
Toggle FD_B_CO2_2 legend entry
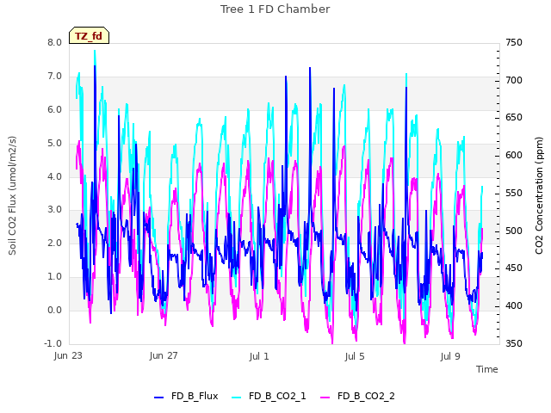click(358, 396)
